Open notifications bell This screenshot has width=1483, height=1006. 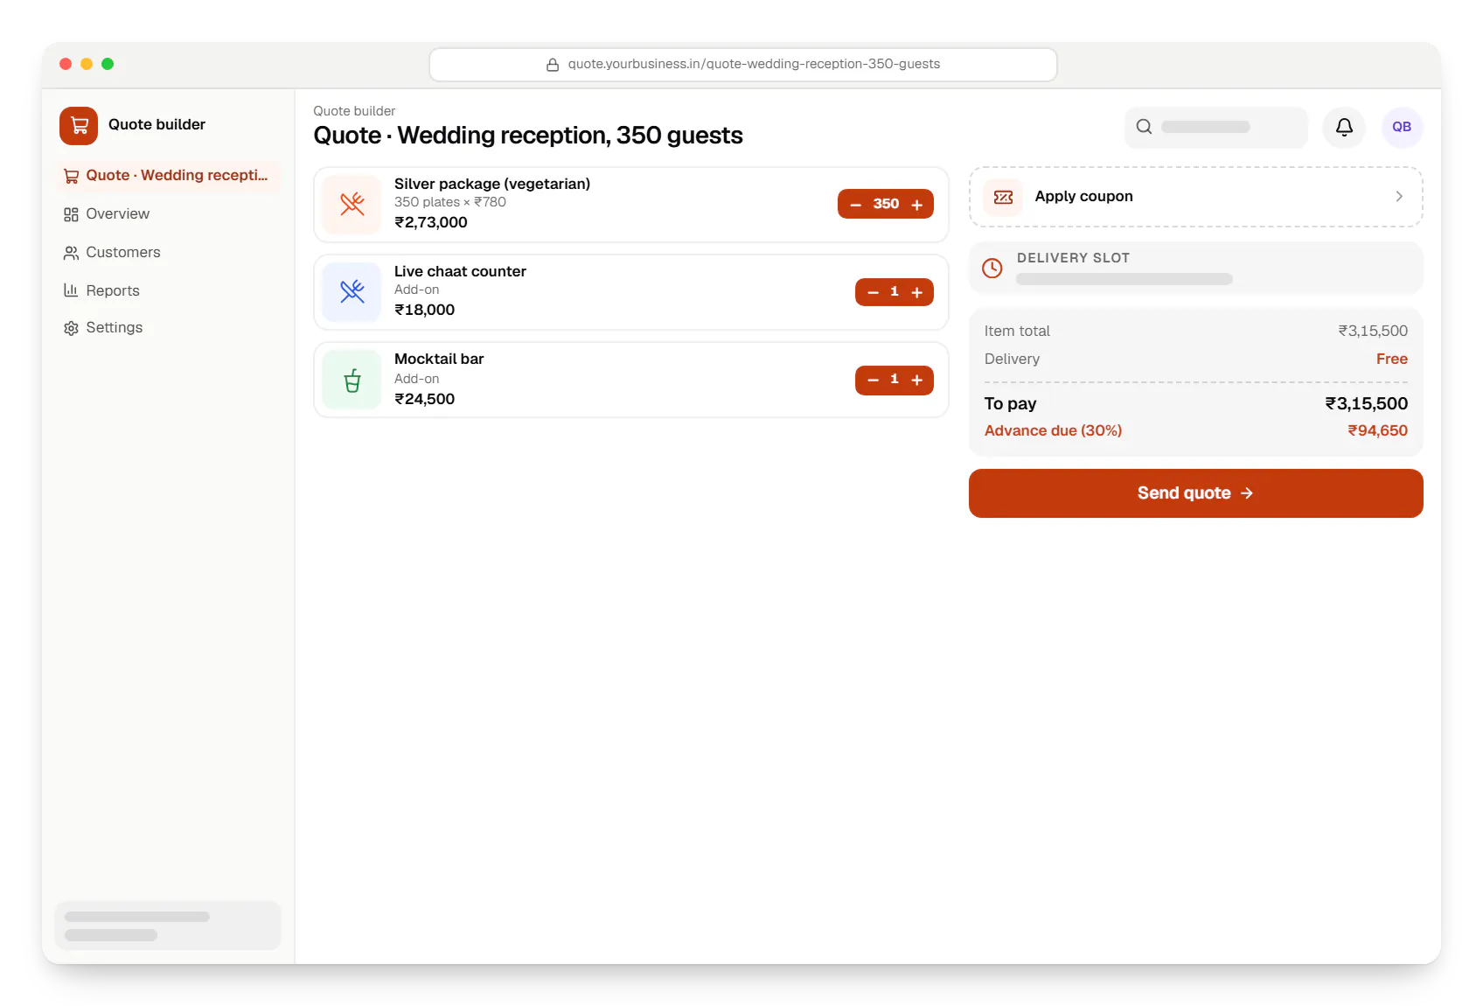1344,128
